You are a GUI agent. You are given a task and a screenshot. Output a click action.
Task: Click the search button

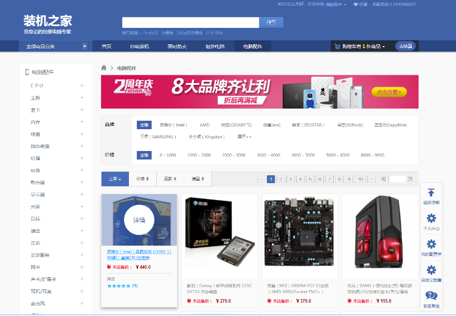(271, 22)
